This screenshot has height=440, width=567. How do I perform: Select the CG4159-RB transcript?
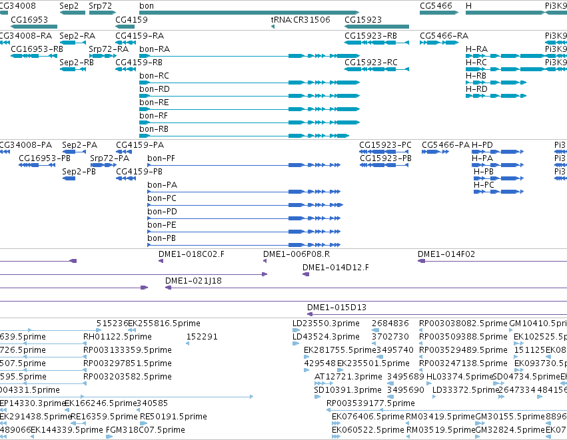pyautogui.click(x=125, y=69)
